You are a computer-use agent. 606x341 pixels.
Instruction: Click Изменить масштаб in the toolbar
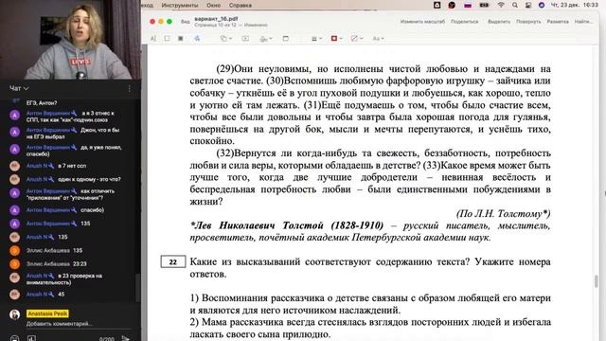[422, 22]
